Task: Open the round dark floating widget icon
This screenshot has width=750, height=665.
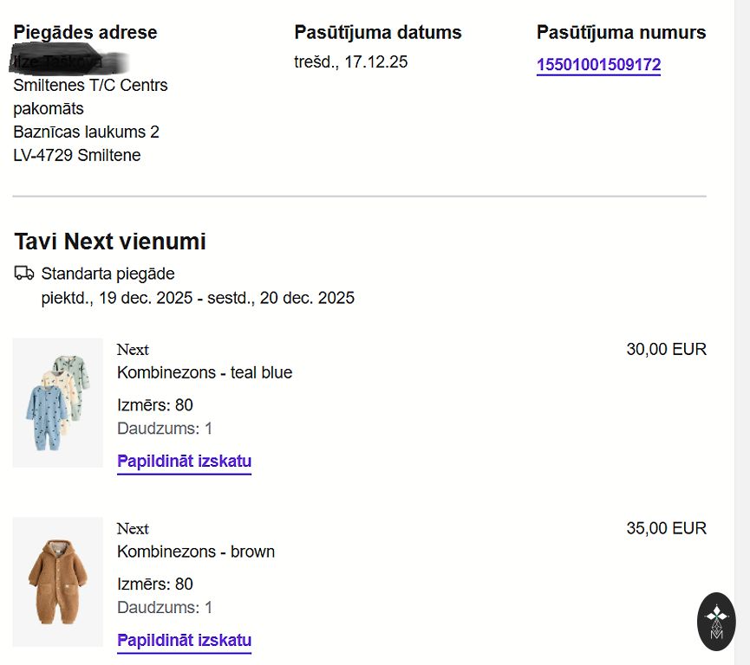Action: [x=716, y=621]
